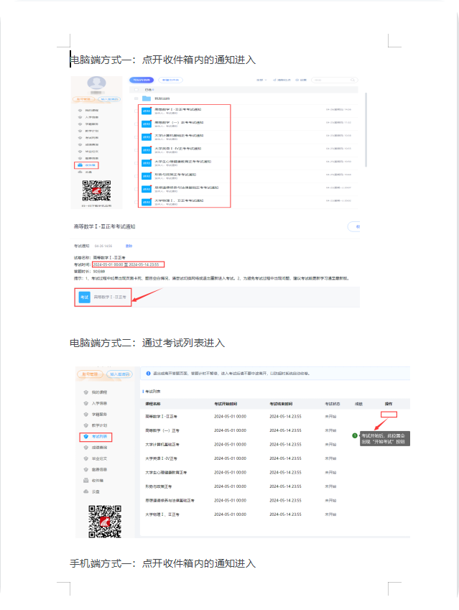
Task: Click the 云盘 icon in the lower sidebar
Action: pos(85,491)
